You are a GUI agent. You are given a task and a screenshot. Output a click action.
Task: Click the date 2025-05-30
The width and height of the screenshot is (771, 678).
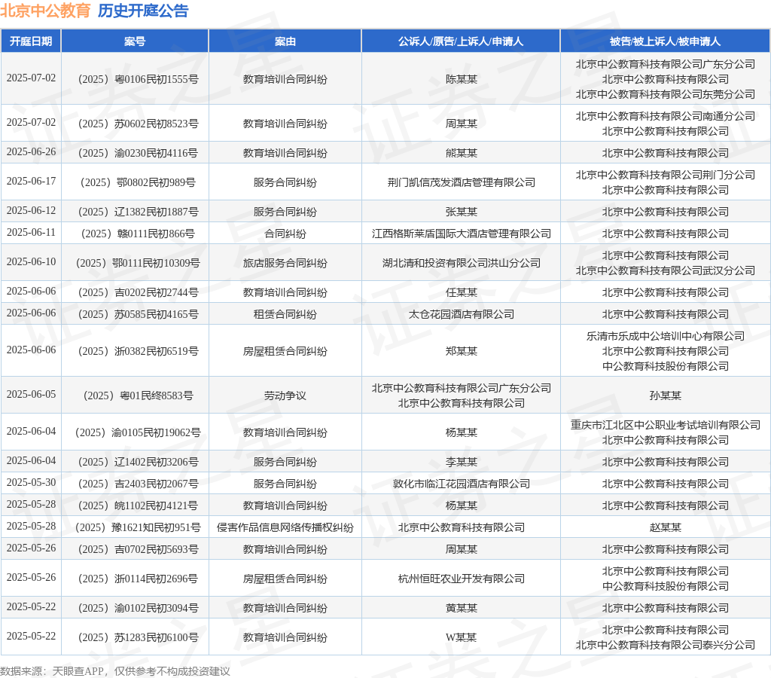[x=31, y=482]
